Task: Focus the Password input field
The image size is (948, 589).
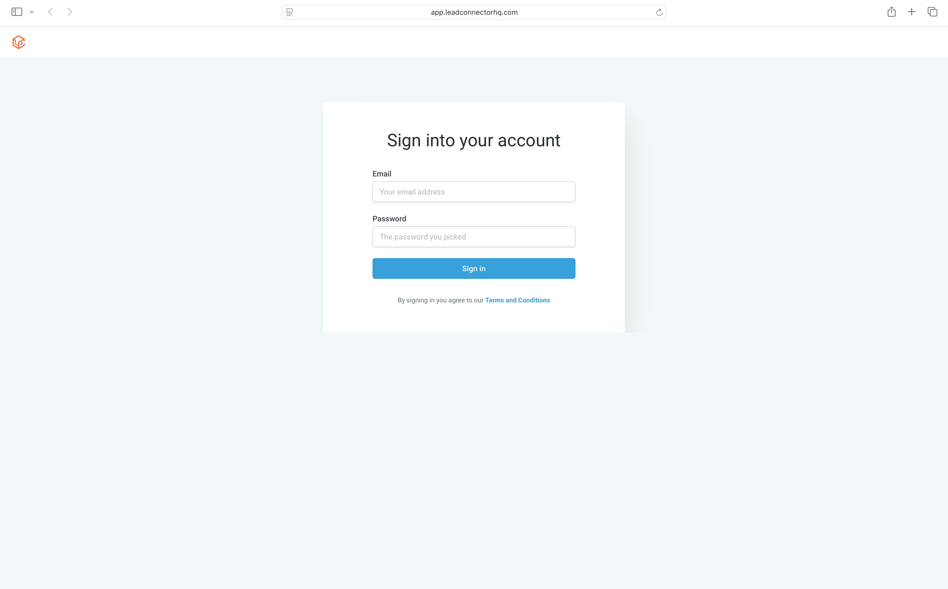Action: (x=474, y=237)
